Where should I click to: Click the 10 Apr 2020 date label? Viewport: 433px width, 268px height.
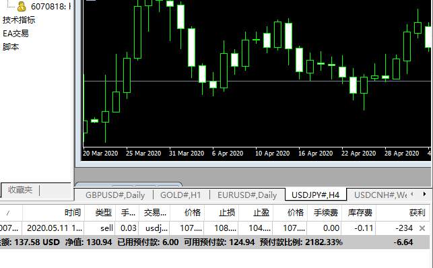coord(273,153)
